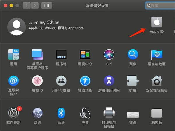Image resolution: width=175 pixels, height=131 pixels.
Task: Open the 触控 ID fingerprint settings
Action: point(37,81)
